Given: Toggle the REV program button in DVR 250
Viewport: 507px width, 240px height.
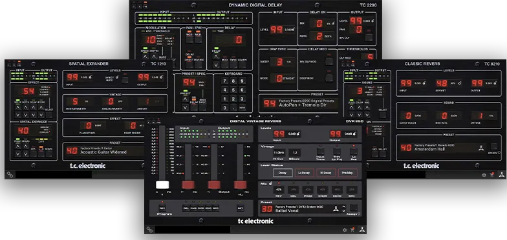Looking at the screenshot, I should [162, 208].
